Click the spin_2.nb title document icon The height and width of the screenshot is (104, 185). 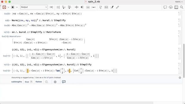(86, 2)
